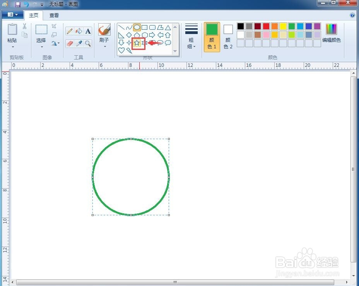Open the Select (选择) dropdown arrow

[x=42, y=47]
